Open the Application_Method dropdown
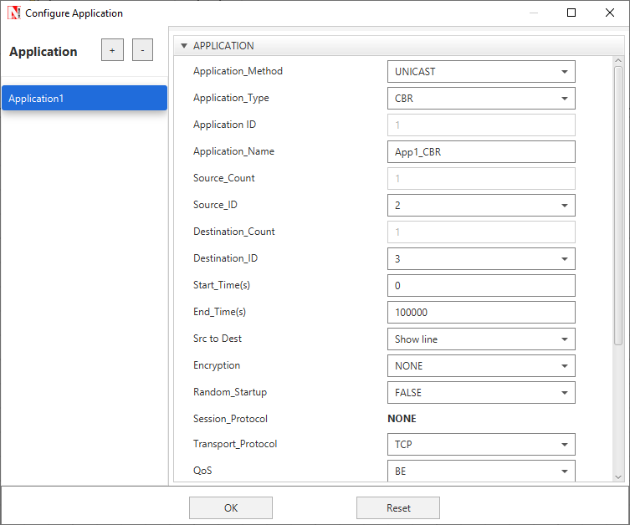Screen dimensions: 630x525 coord(481,72)
